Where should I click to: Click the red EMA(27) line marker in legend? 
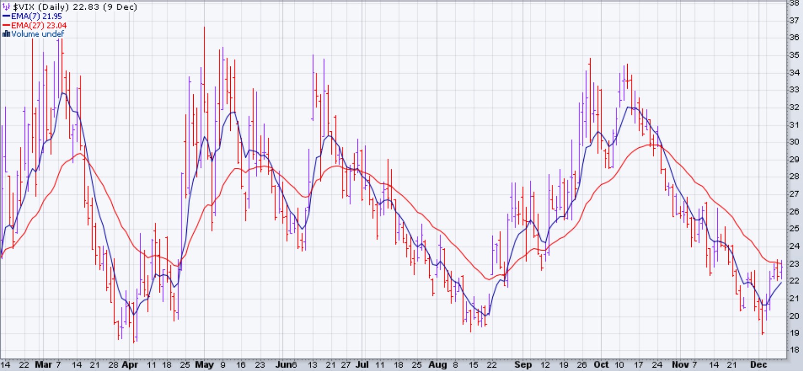tap(6, 26)
